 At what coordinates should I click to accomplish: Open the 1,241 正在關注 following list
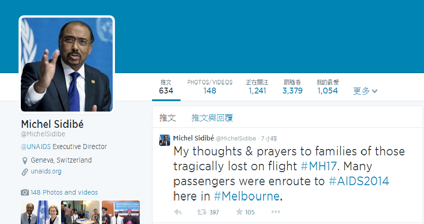[x=257, y=87]
